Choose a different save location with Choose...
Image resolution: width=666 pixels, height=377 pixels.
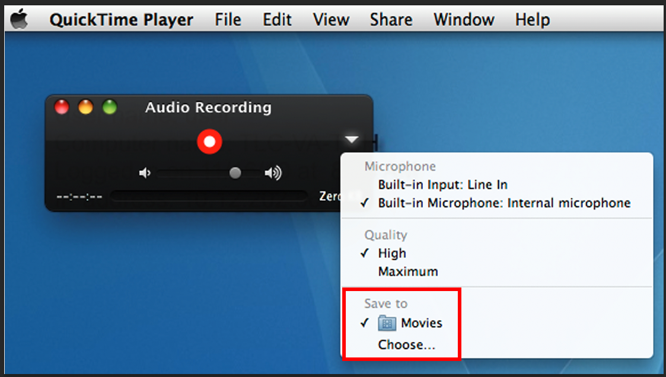click(406, 344)
